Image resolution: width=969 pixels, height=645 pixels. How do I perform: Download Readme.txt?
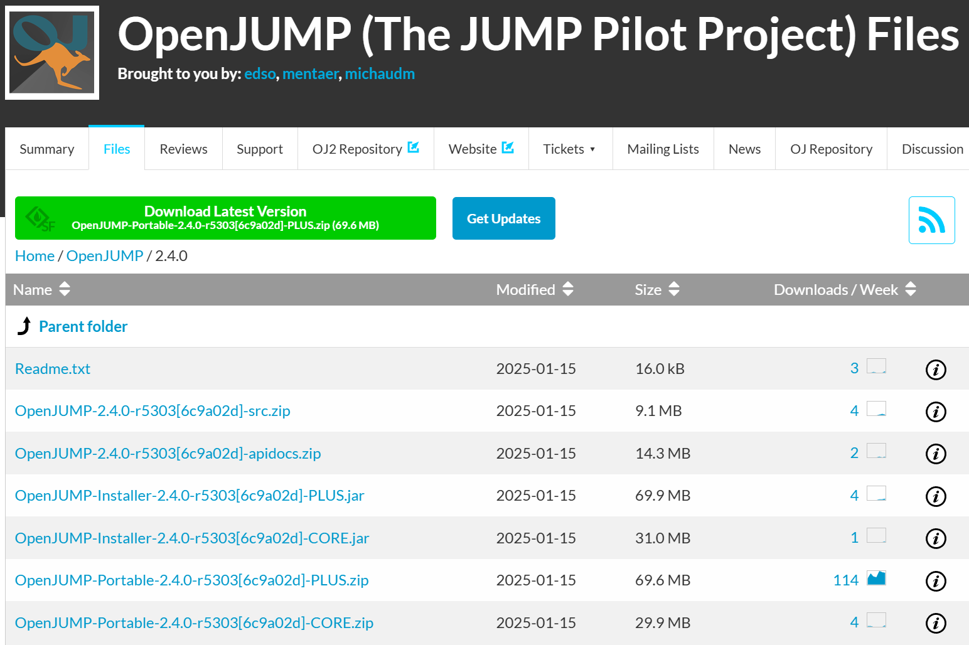point(53,369)
